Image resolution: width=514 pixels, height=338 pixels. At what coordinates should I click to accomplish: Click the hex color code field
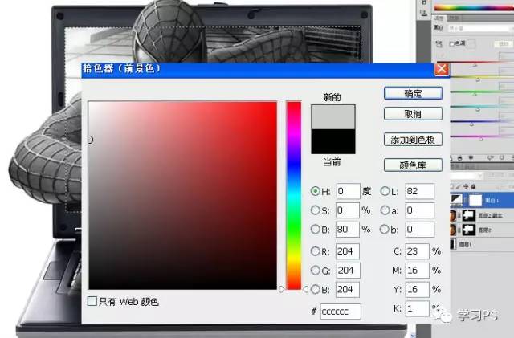coord(340,312)
